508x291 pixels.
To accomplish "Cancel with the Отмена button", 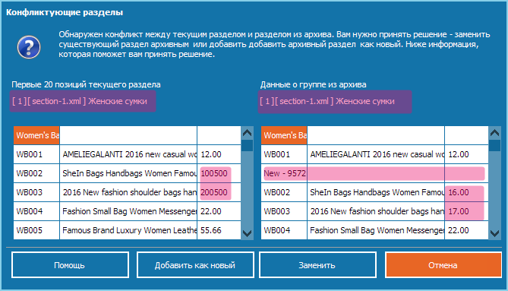I will point(443,264).
